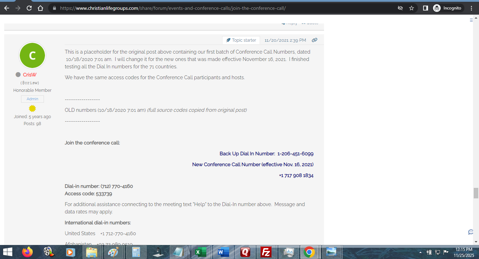Click the Topic starter badge
The height and width of the screenshot is (259, 479).
pos(241,40)
